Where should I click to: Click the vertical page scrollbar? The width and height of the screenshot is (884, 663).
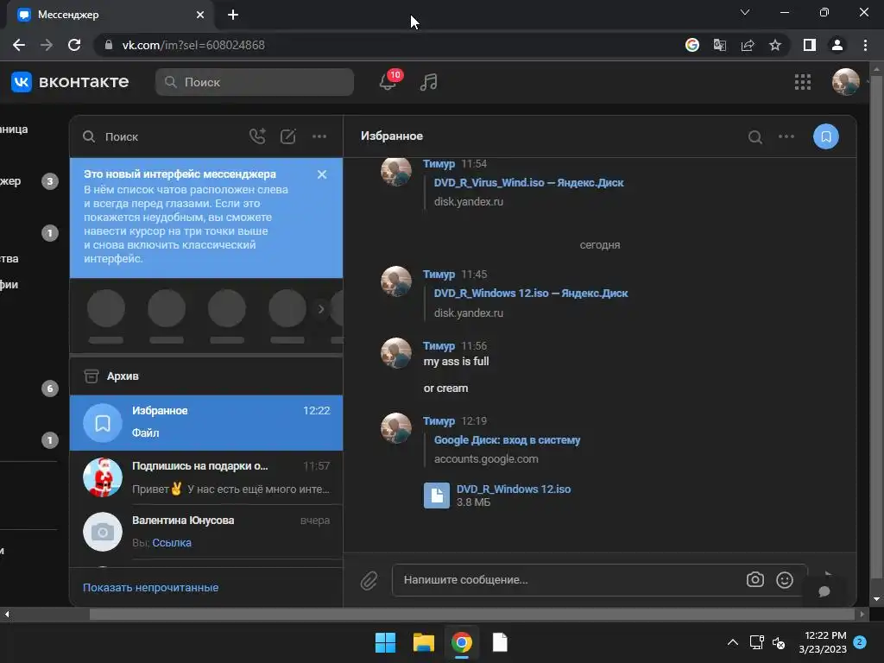coord(876,327)
